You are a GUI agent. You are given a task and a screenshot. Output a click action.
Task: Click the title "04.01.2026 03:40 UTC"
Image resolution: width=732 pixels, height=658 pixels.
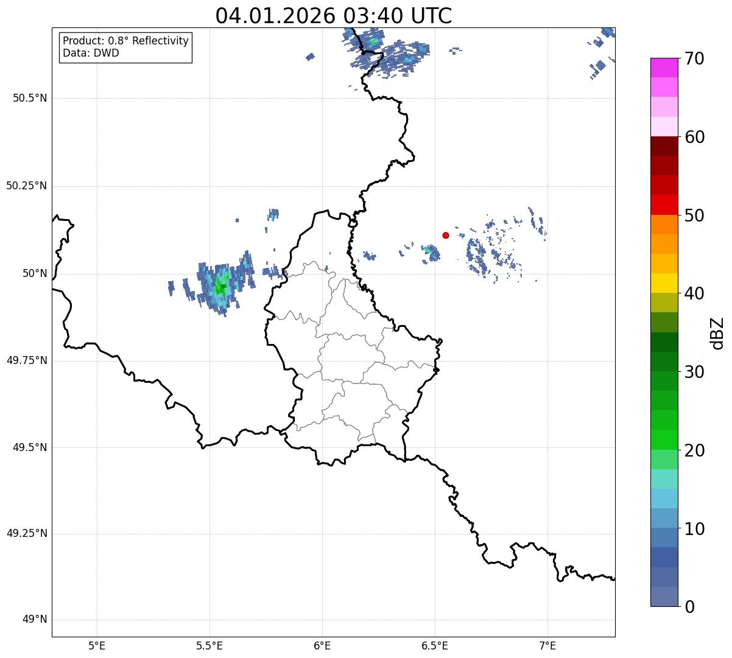334,16
